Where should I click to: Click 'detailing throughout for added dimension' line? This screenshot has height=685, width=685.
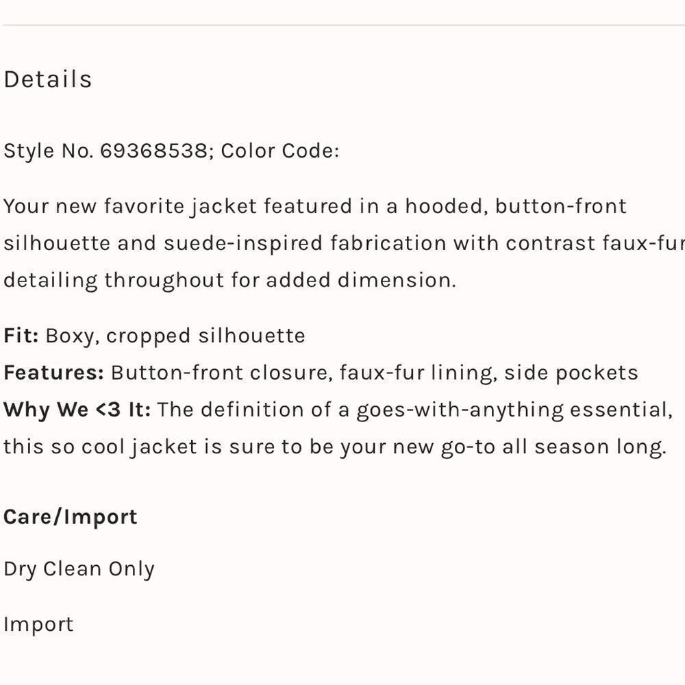point(229,280)
